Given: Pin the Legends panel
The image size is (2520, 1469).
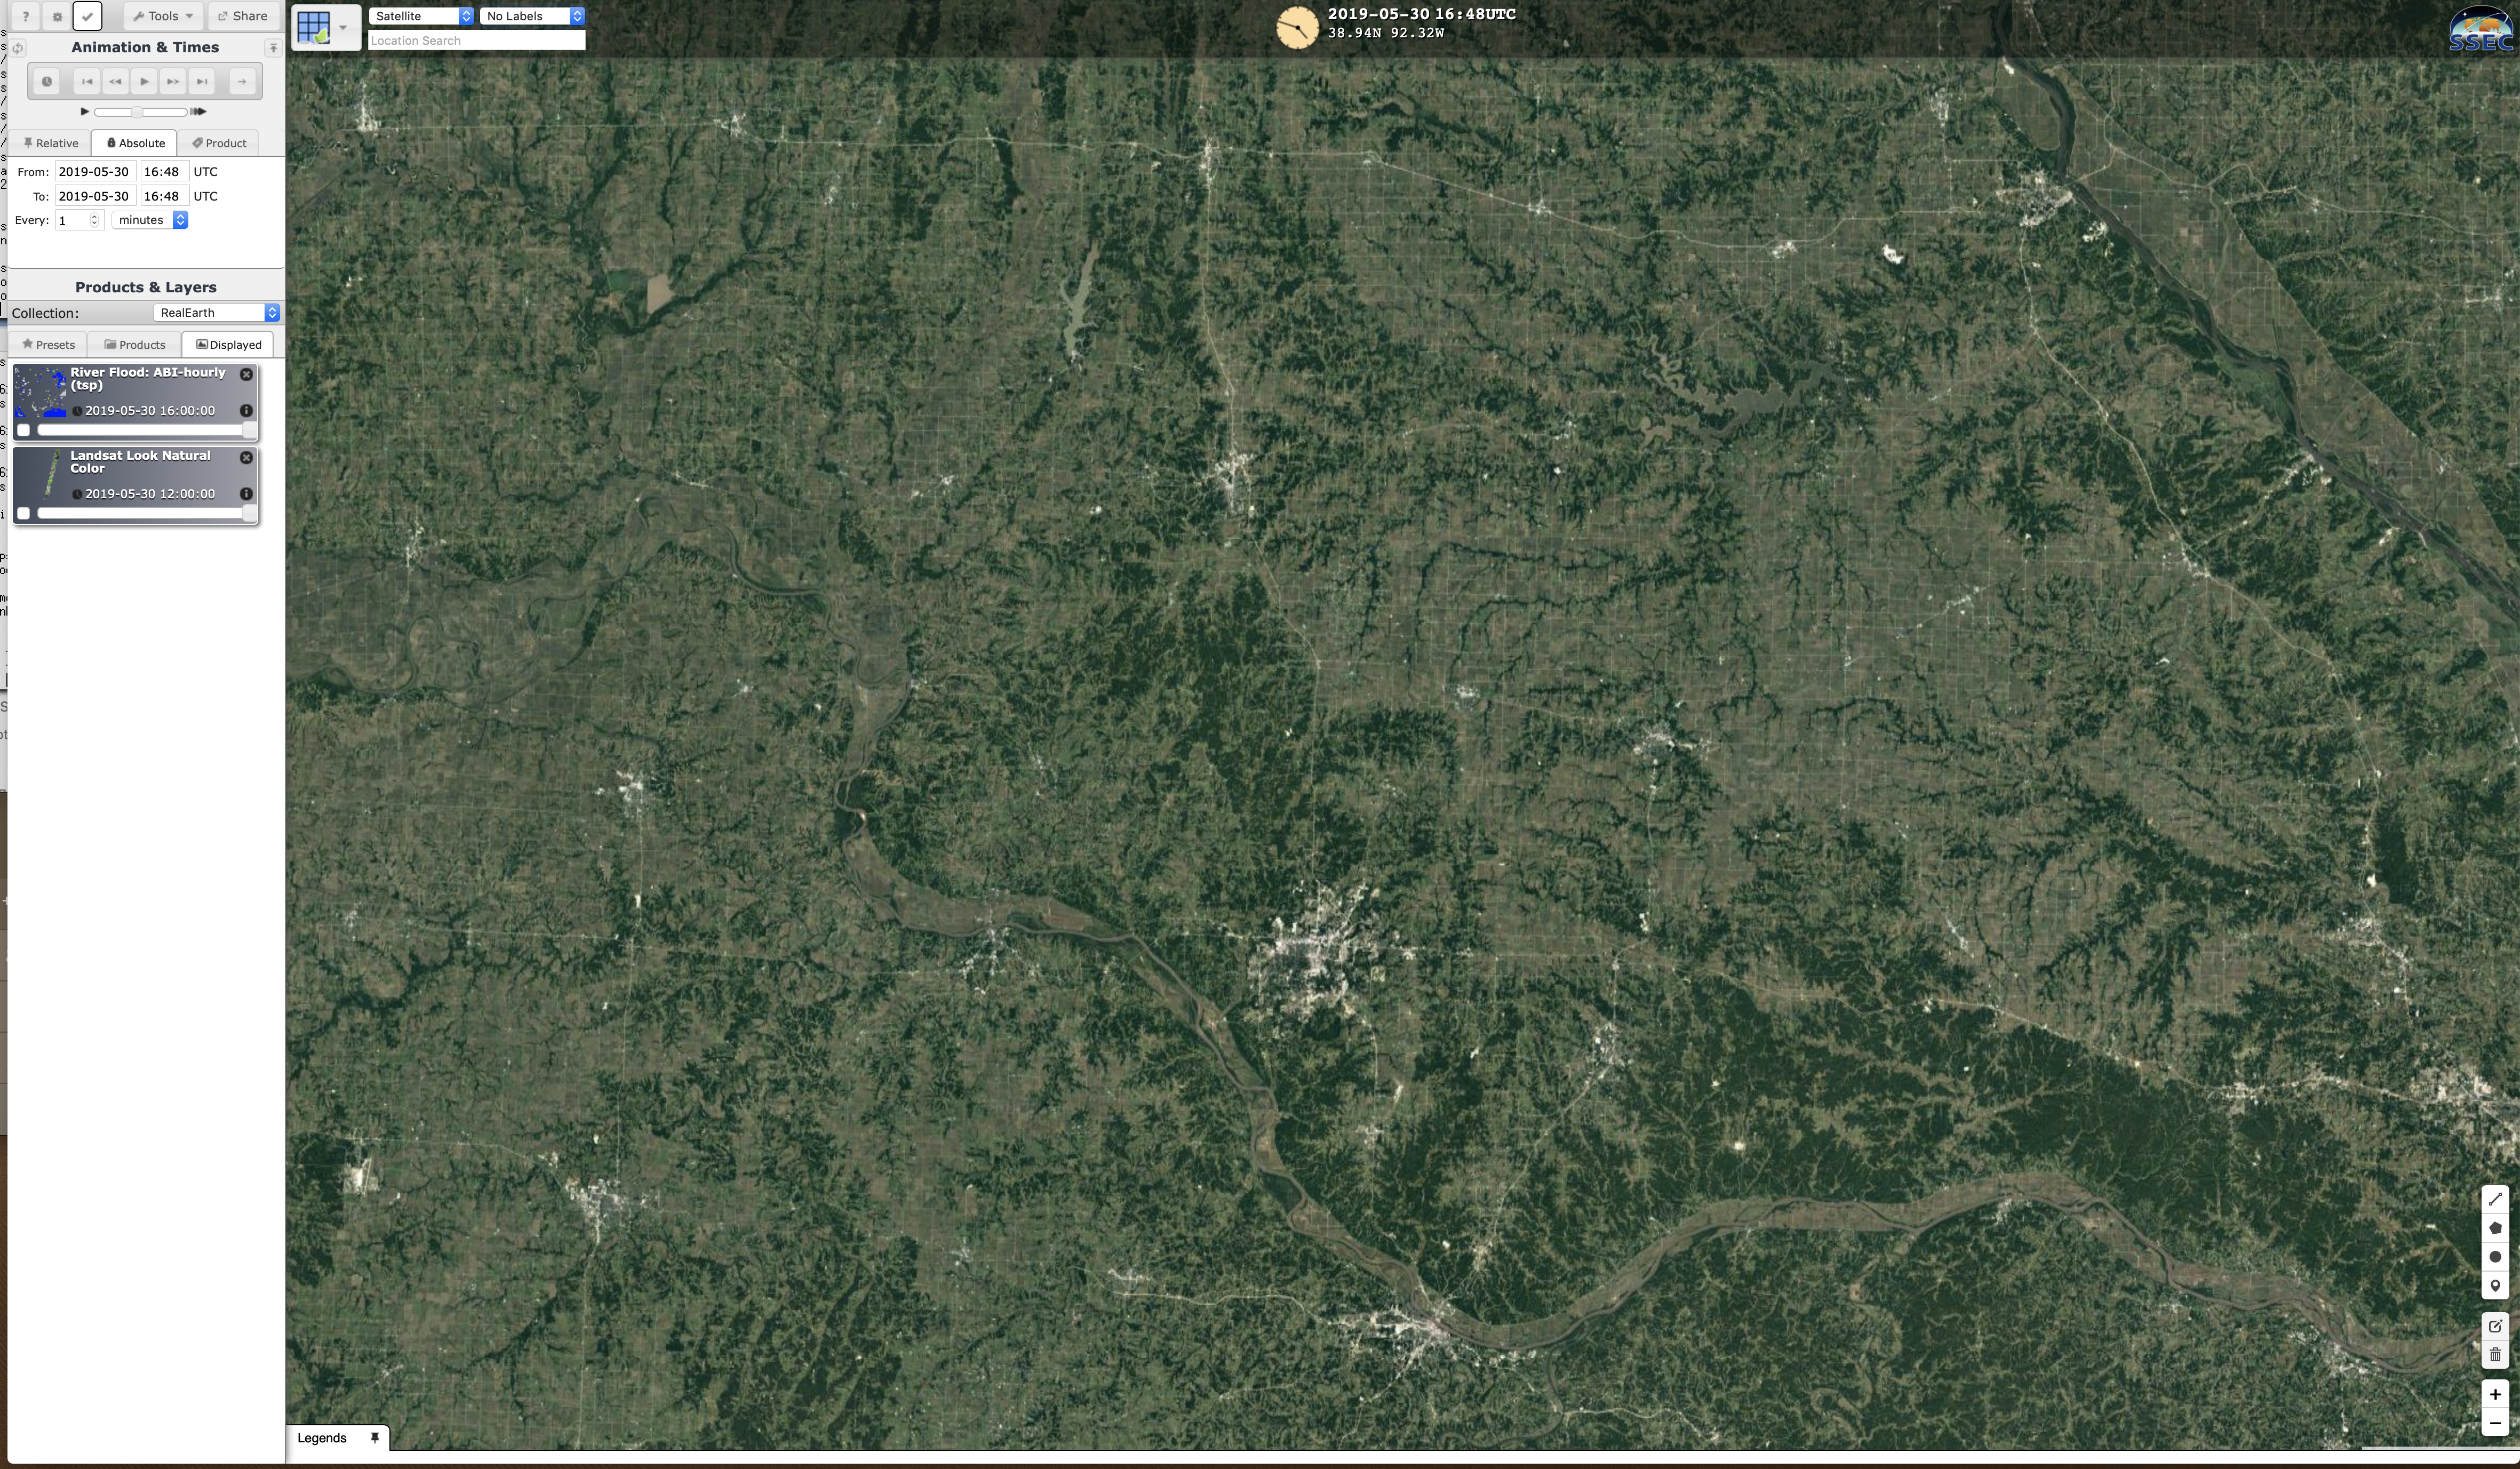Looking at the screenshot, I should (x=375, y=1438).
